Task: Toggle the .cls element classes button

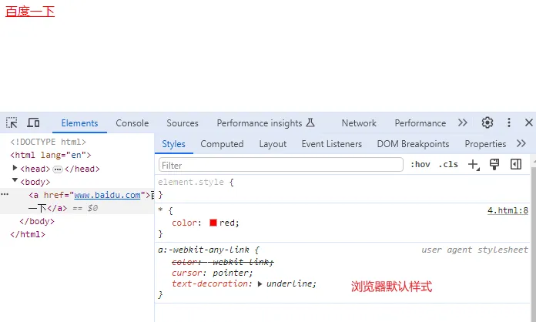Action: (447, 164)
